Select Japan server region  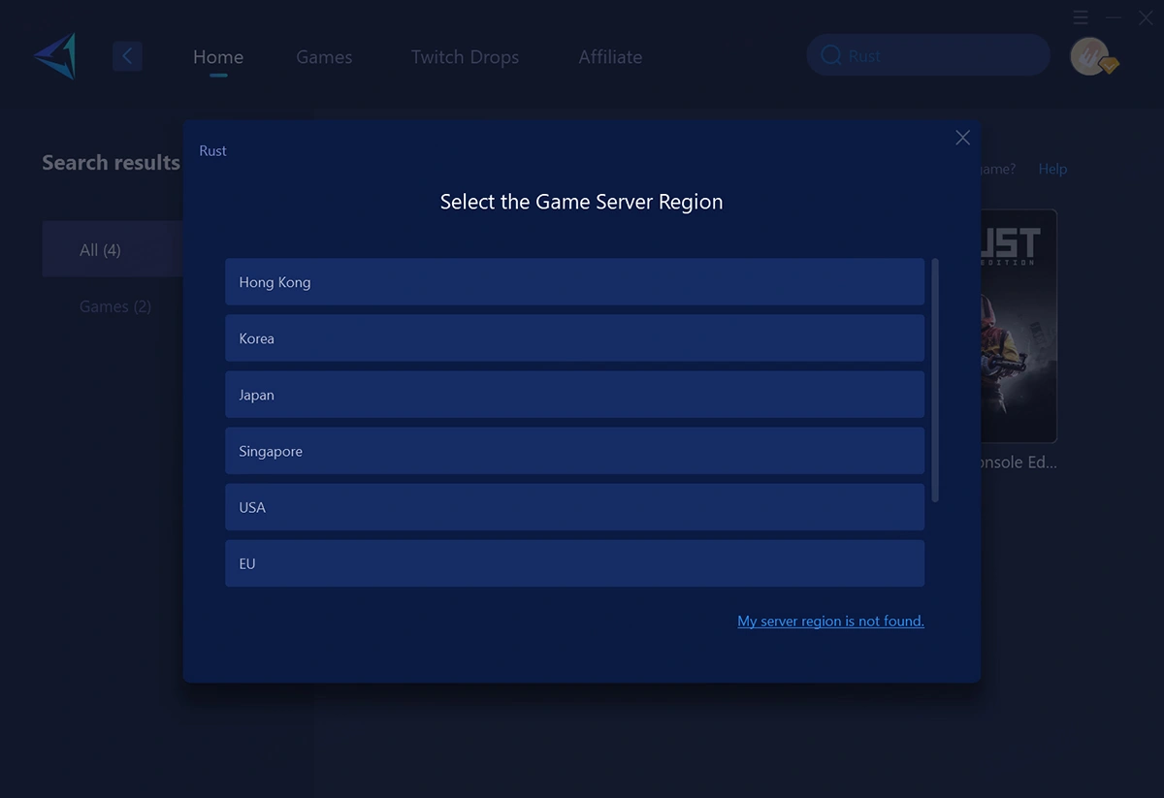point(574,395)
